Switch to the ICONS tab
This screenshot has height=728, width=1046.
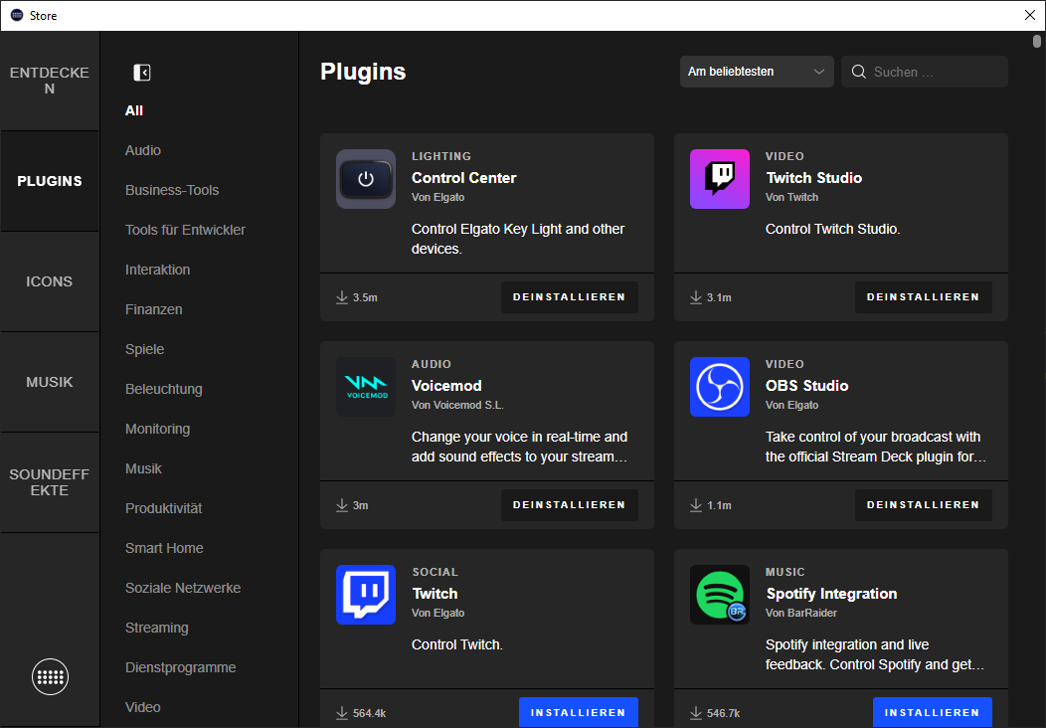coord(50,281)
